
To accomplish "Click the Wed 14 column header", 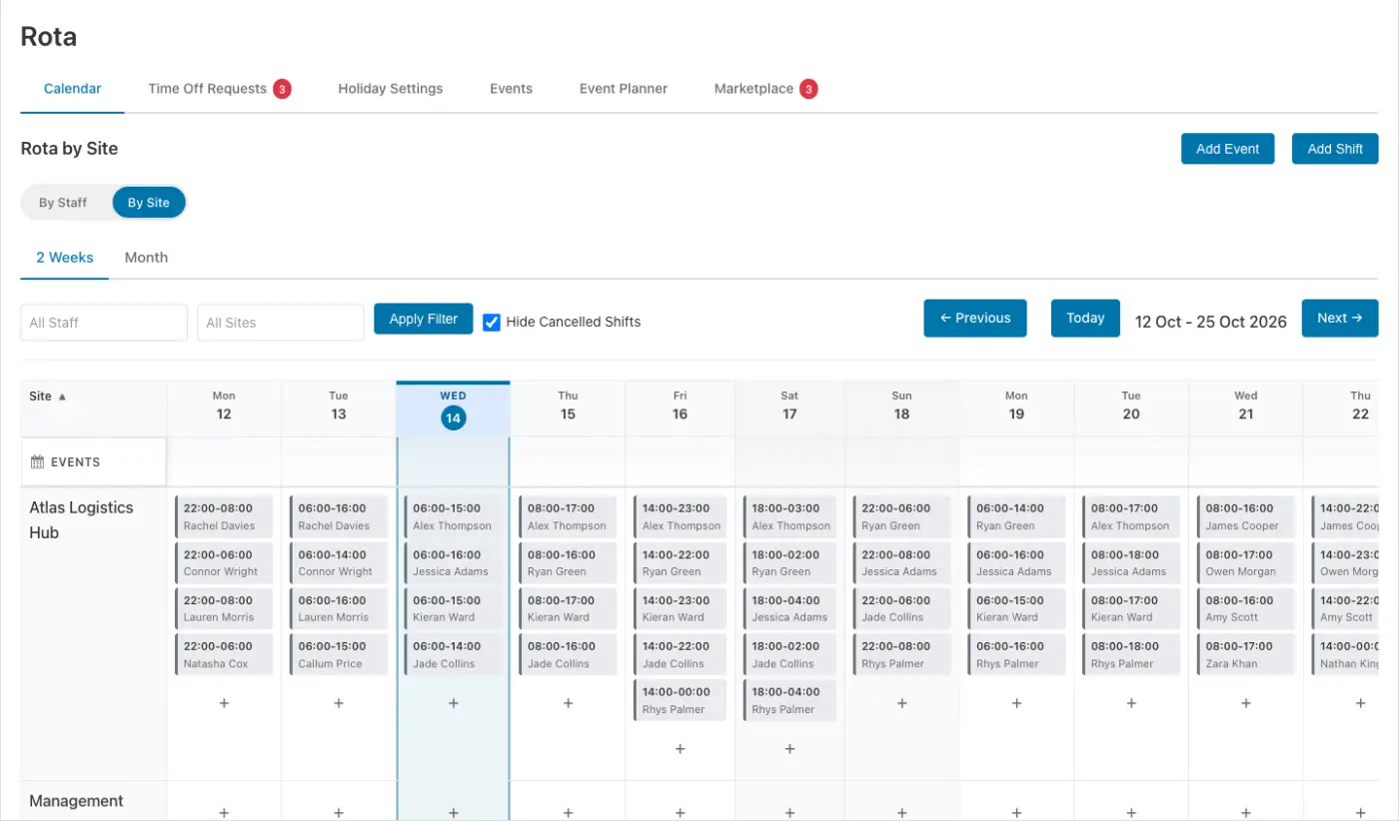I will [x=454, y=409].
